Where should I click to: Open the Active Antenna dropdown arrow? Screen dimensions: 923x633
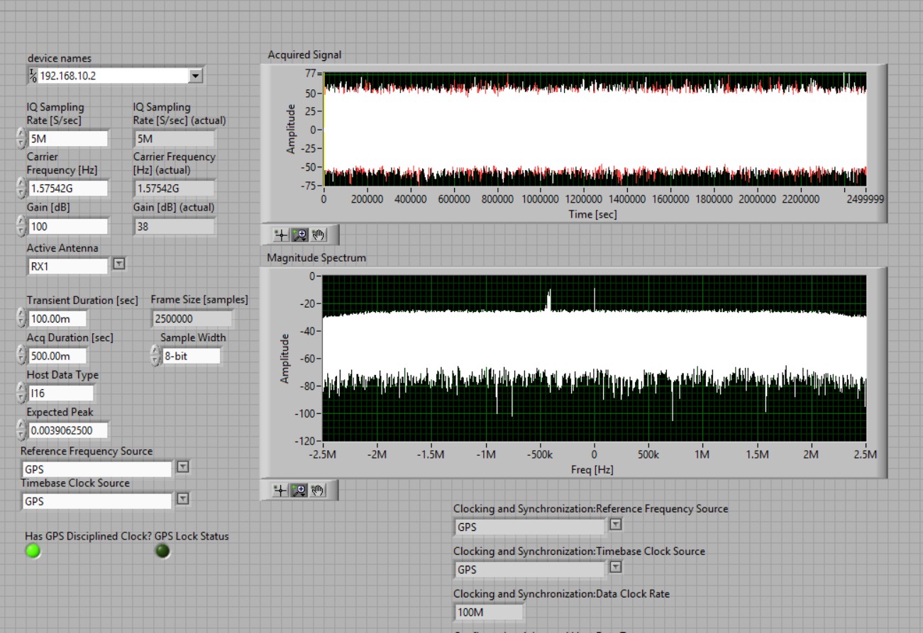coord(119,264)
